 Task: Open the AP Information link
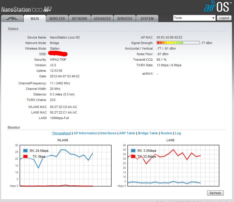(86, 133)
